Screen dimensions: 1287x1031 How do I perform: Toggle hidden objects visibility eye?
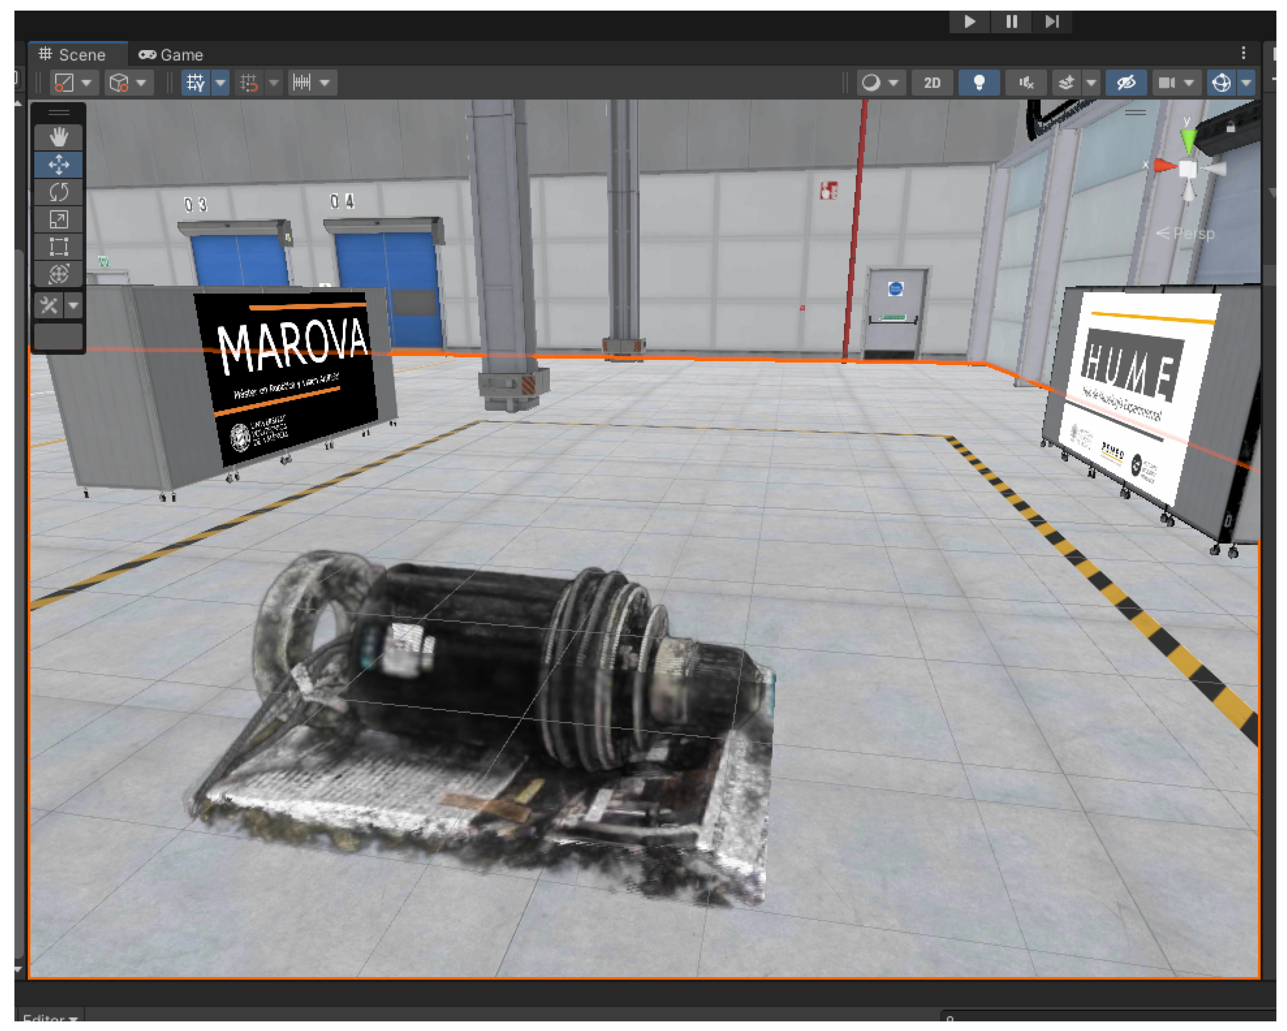(1125, 82)
